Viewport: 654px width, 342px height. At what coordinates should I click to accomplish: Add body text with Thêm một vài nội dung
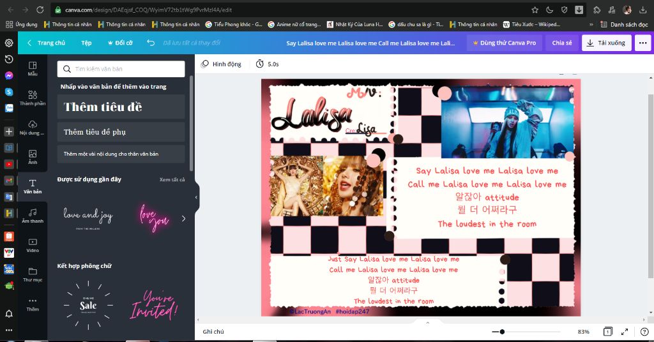tap(121, 154)
